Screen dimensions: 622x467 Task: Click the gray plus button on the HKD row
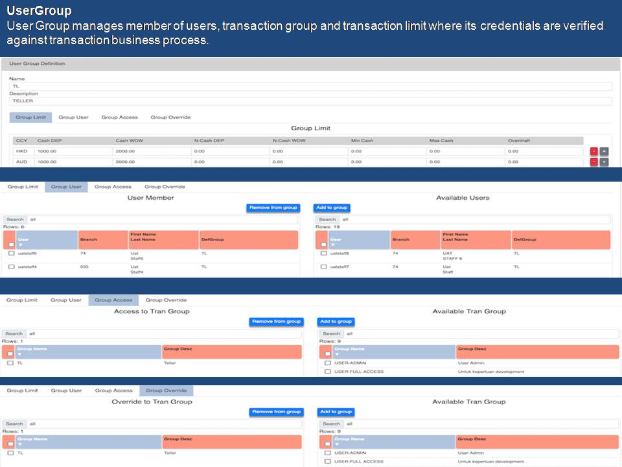(x=604, y=151)
